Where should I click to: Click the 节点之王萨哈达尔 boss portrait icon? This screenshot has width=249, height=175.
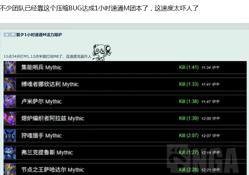(10, 169)
